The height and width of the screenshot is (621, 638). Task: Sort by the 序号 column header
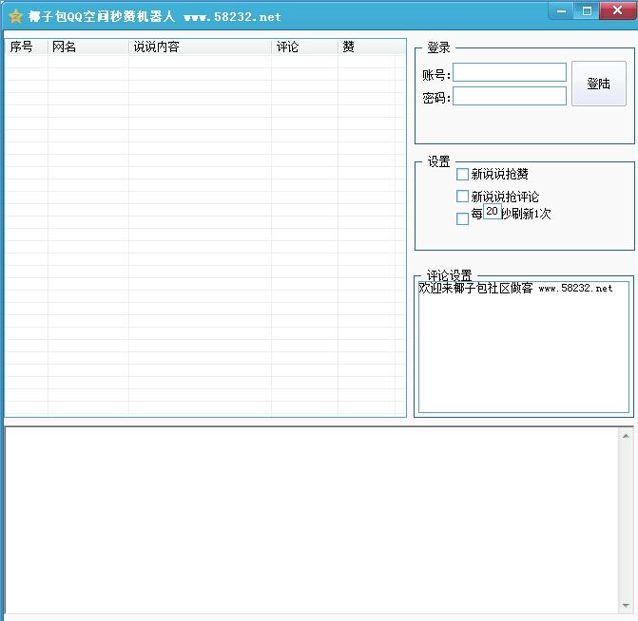pos(26,47)
